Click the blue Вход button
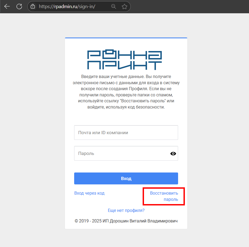Image resolution: width=249 pixels, height=247 pixels. (126, 178)
